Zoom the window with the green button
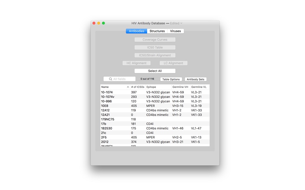The image size is (305, 190). coord(103,23)
